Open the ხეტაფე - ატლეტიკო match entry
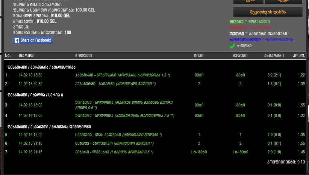The width and height of the screenshot is (309, 175). click(x=115, y=144)
